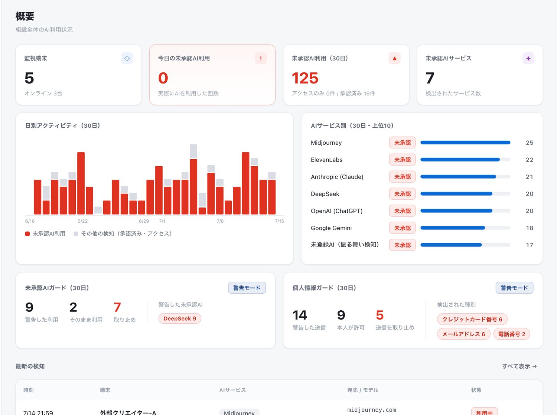Click the Anthropic (Claude) service row label
This screenshot has width=557, height=415.
337,177
